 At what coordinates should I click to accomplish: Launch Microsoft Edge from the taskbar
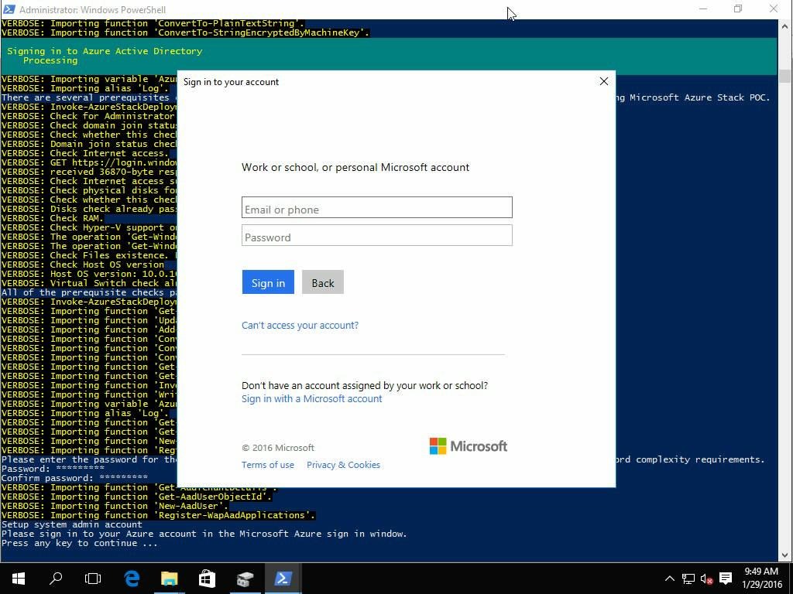click(132, 579)
